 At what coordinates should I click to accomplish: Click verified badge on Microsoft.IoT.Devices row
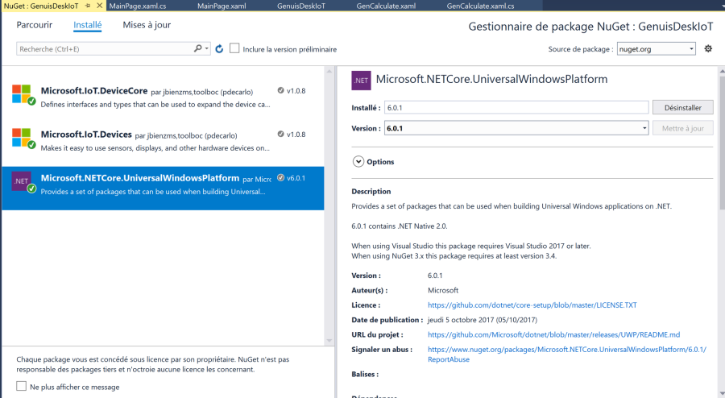[x=280, y=134]
